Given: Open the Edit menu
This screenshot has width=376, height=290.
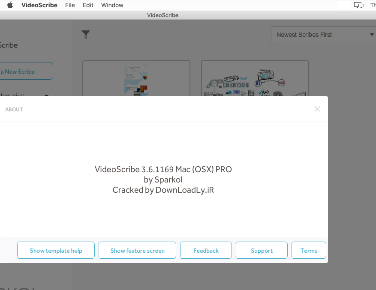Looking at the screenshot, I should 88,5.
